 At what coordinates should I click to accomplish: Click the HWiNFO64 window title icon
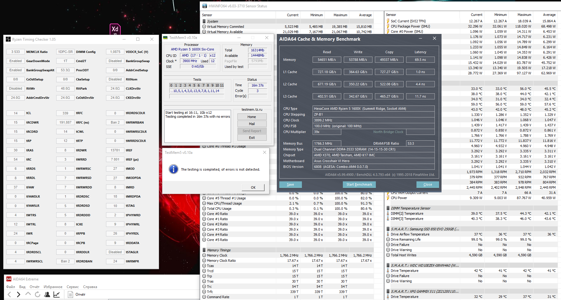(205, 6)
